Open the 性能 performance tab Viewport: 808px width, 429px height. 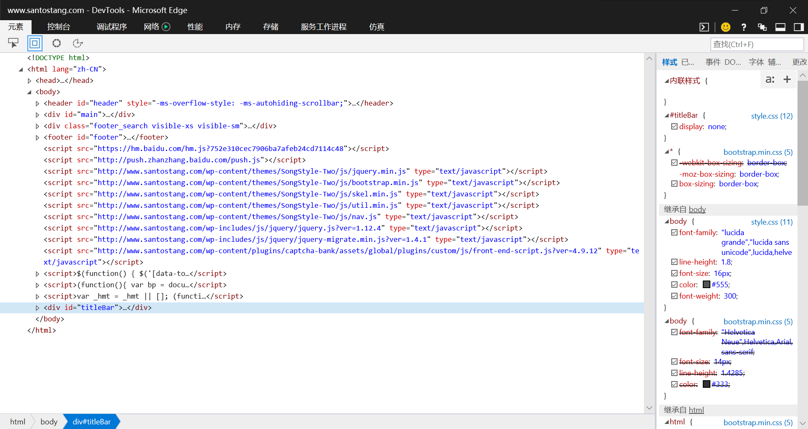195,26
